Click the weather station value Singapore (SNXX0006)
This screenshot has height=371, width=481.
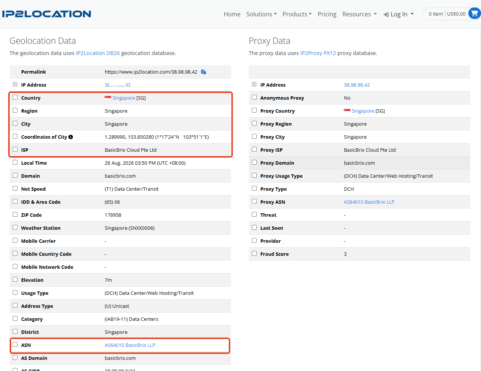tap(129, 228)
